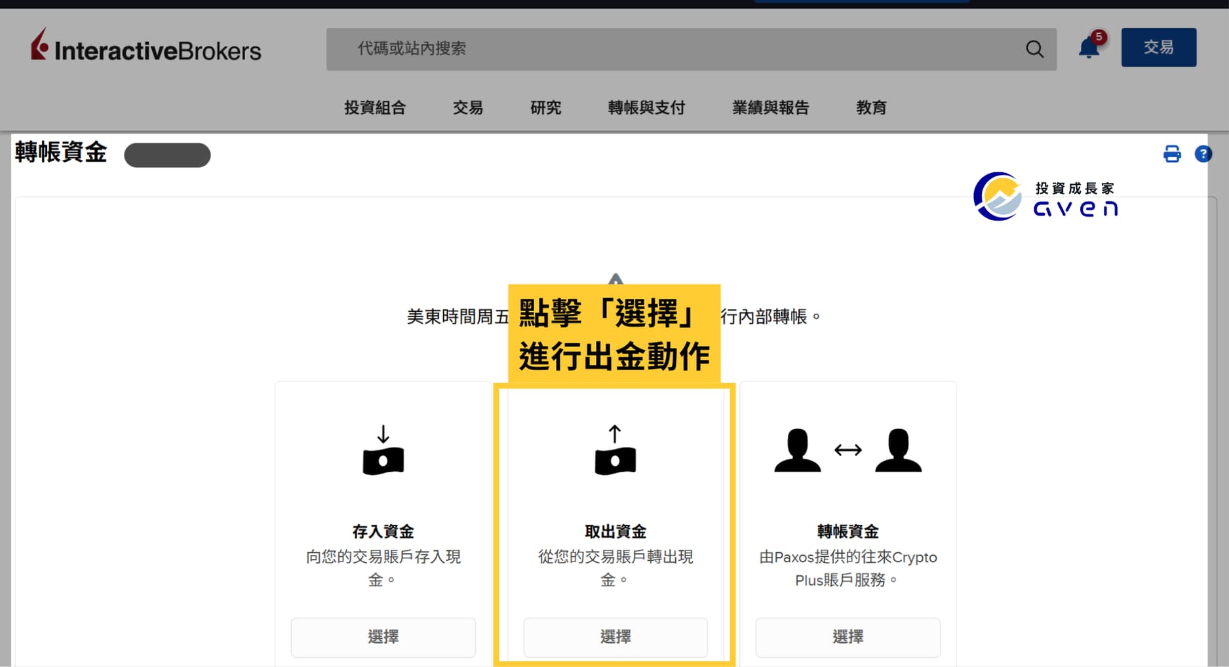Click the withdraw funds cash icon
Screen dimensions: 1229x667
(x=615, y=451)
